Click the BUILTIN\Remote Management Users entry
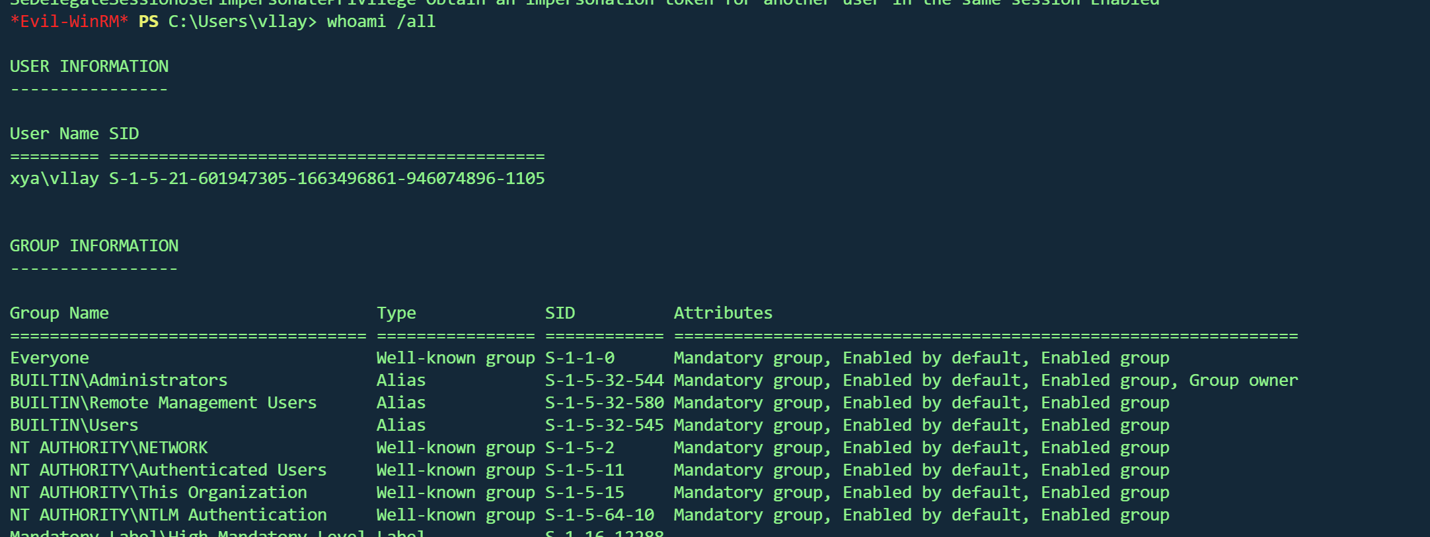Image resolution: width=1430 pixels, height=537 pixels. pos(163,403)
